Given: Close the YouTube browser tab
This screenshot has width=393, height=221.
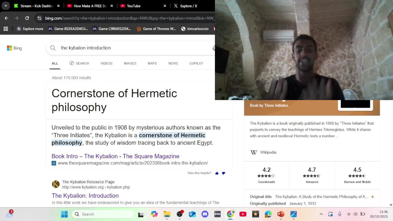Looking at the screenshot, I should click(x=165, y=6).
